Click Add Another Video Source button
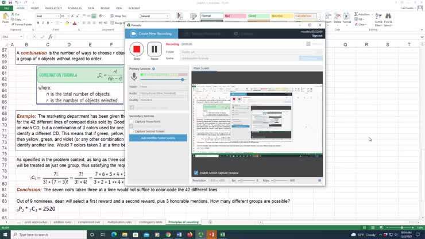 pyautogui.click(x=158, y=138)
